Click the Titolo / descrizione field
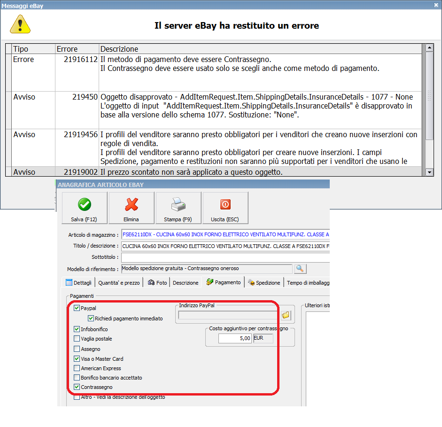Screen dimensions: 442x427 click(x=225, y=246)
